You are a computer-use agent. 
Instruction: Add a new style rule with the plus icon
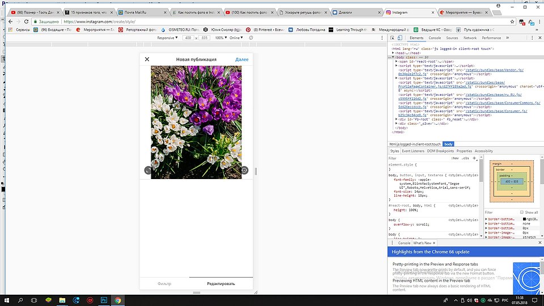coord(474,159)
